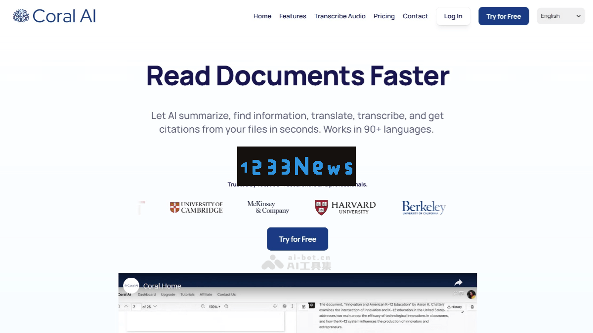Open the Home menu item
Screen dimensions: 593x333
(x=262, y=16)
